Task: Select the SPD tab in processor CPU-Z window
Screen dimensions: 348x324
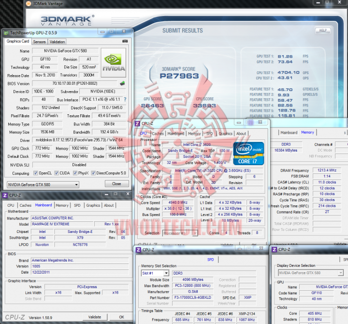Action: [x=209, y=133]
